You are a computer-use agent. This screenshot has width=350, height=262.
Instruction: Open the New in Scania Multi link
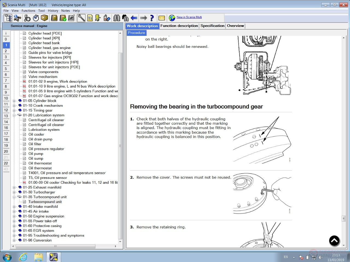coord(189,17)
